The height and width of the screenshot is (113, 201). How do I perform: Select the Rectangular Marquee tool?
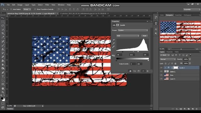3,22
